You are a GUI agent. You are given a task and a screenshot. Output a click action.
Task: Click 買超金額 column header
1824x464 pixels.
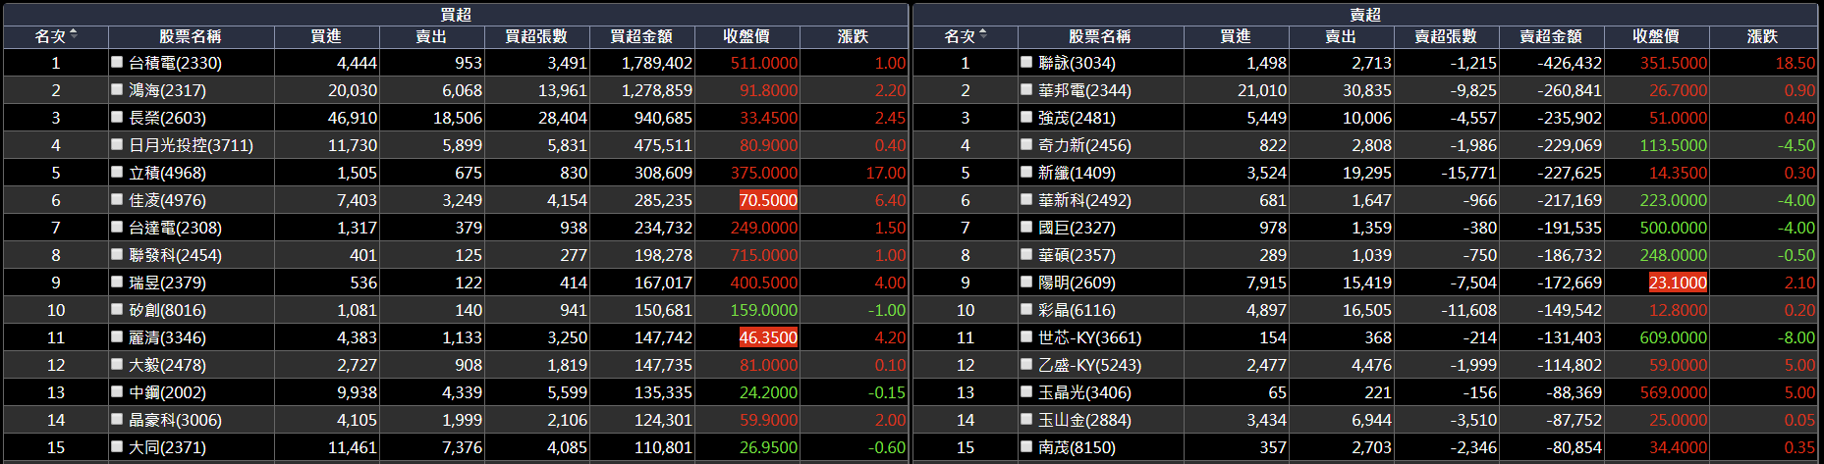641,36
